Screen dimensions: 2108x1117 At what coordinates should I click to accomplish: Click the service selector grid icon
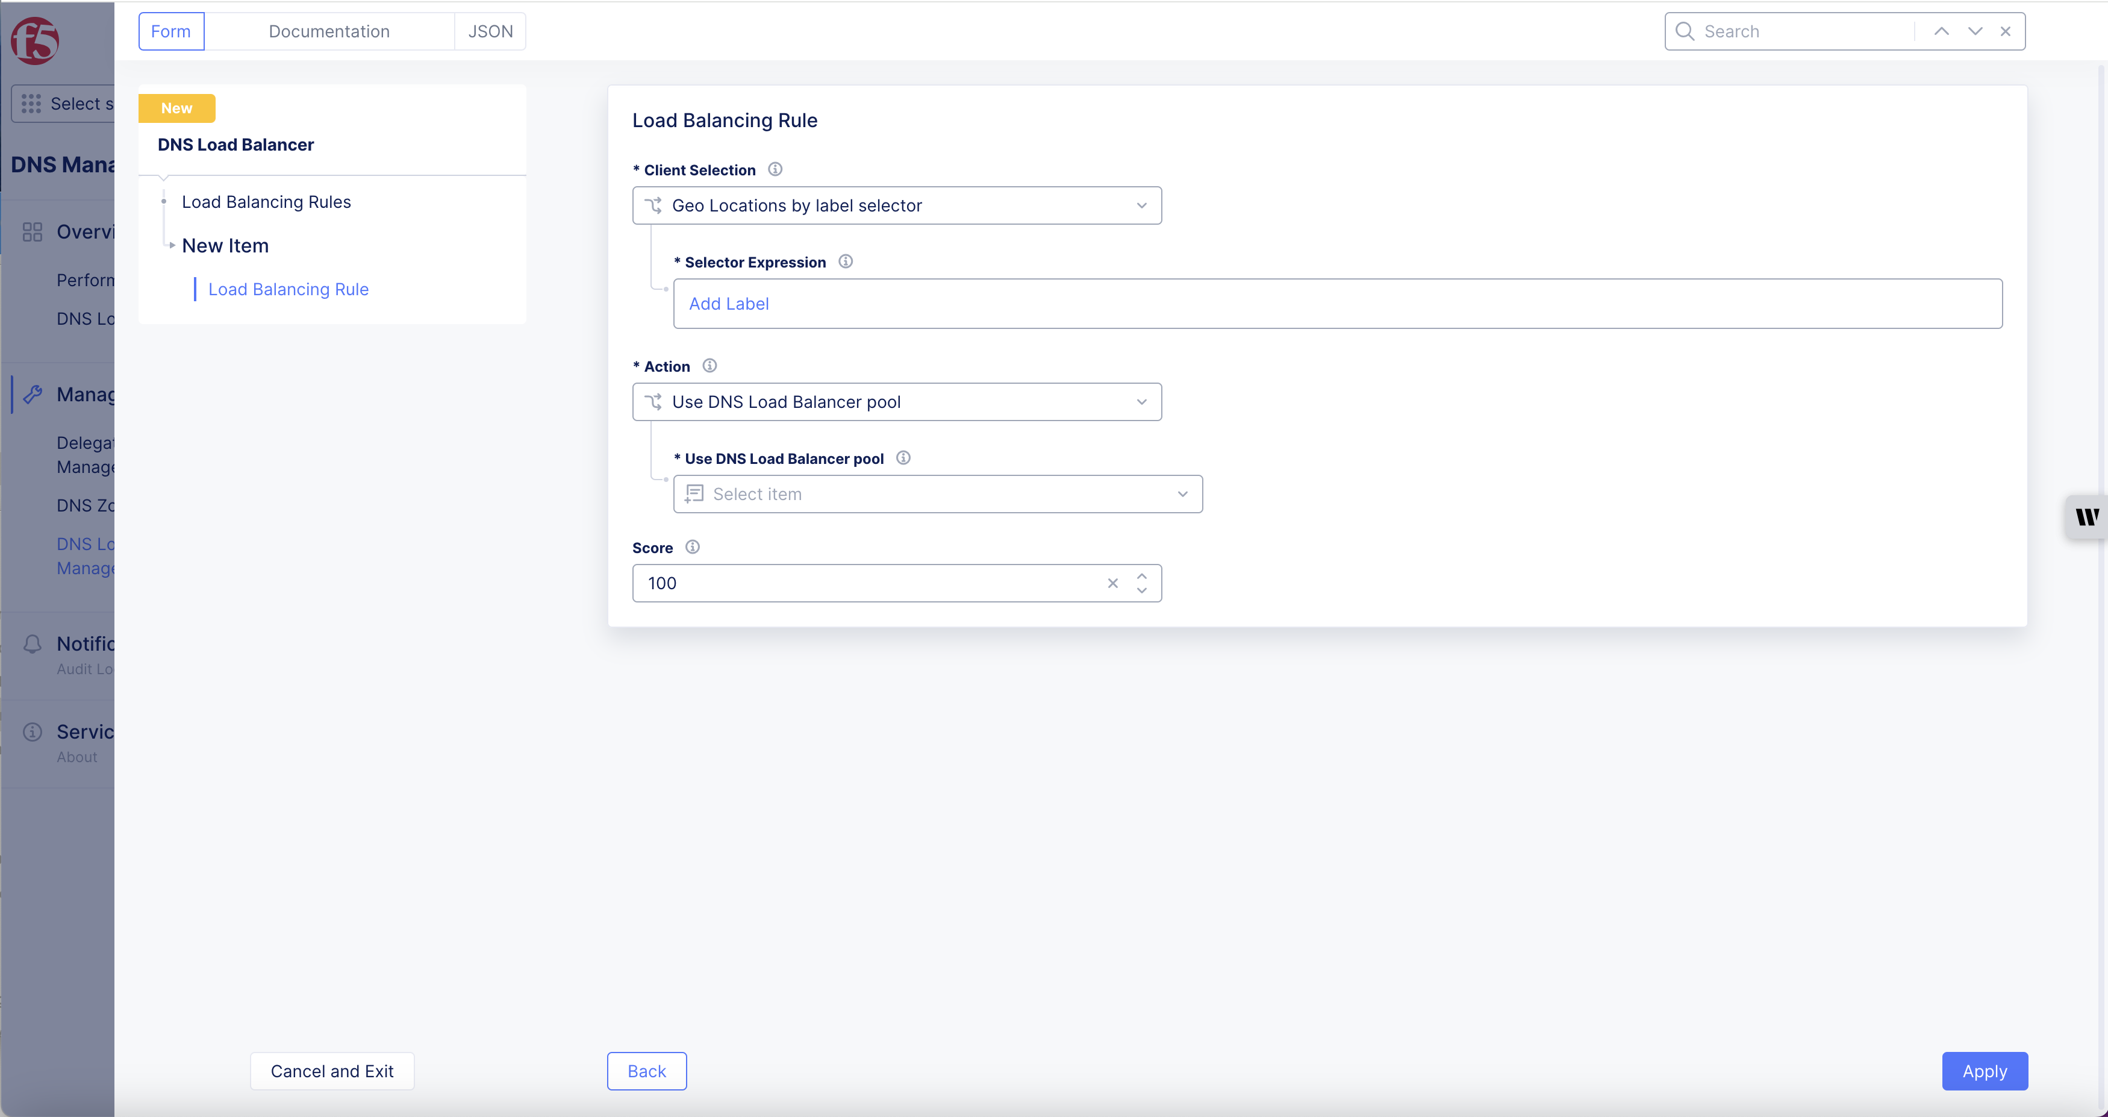click(30, 103)
